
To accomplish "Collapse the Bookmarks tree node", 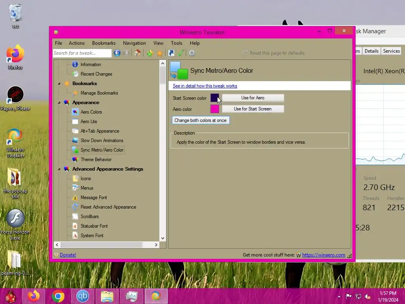I will click(59, 84).
